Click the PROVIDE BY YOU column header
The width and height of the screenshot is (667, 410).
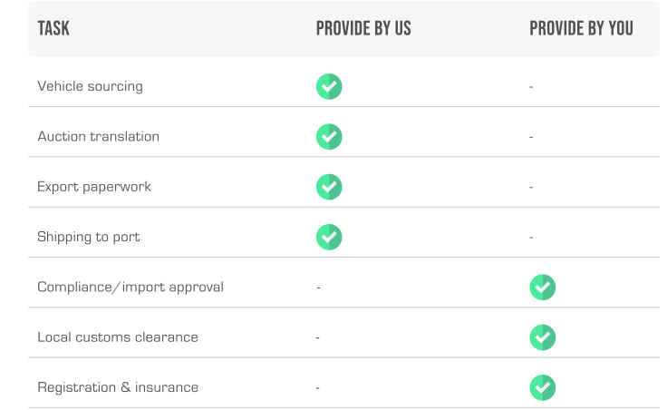coord(581,29)
